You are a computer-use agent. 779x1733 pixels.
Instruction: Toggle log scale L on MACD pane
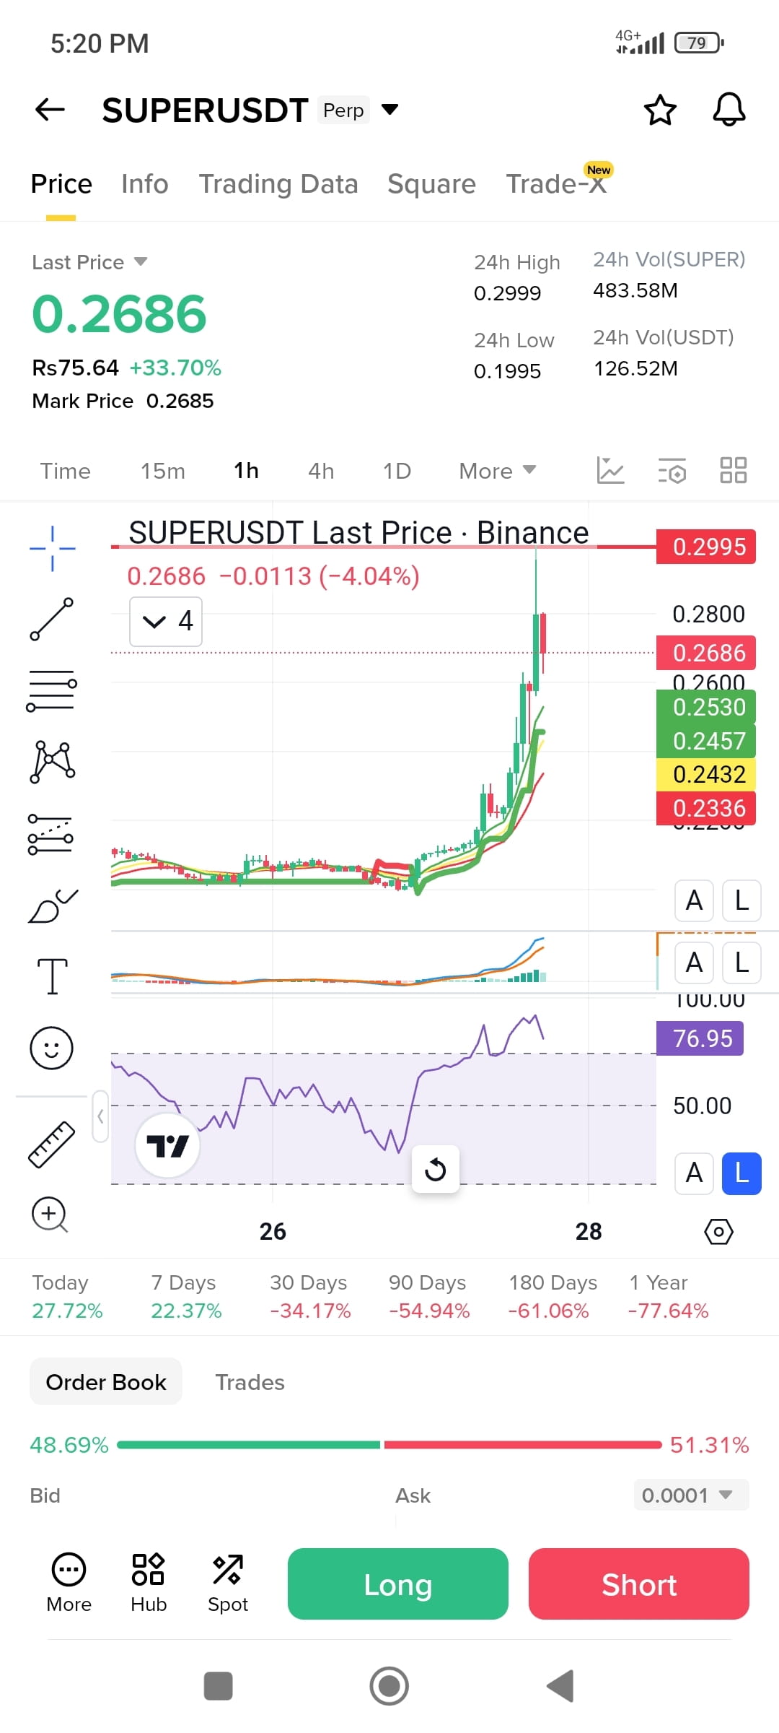pos(741,963)
